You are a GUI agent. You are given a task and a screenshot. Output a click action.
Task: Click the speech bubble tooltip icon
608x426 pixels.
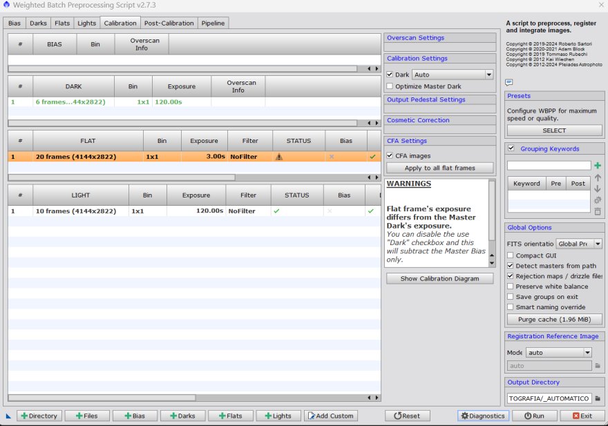point(509,82)
